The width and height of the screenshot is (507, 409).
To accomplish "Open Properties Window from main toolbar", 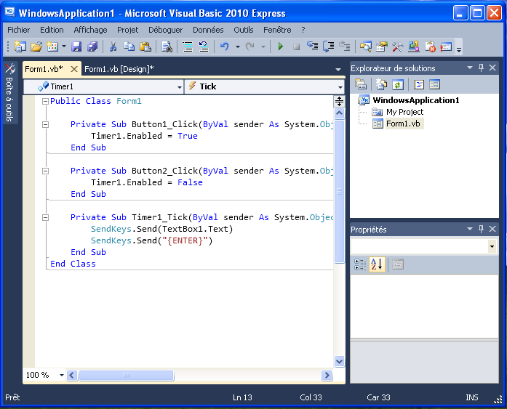I will pyautogui.click(x=382, y=46).
